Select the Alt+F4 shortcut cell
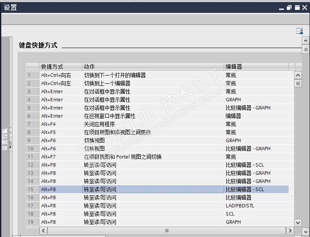Viewport: 310px width, 237px height. 61,124
